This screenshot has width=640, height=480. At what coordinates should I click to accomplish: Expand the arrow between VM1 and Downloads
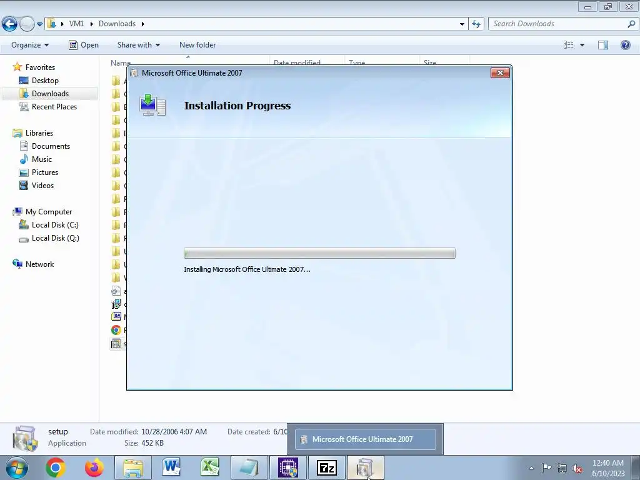[x=91, y=24]
